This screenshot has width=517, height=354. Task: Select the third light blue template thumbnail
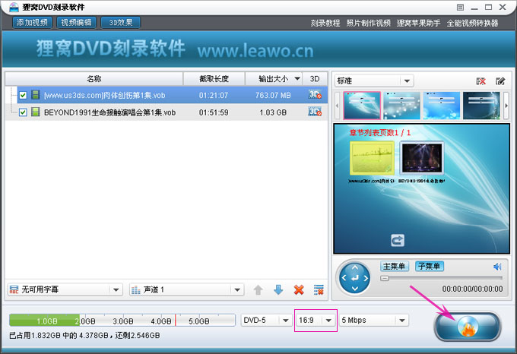[442, 106]
